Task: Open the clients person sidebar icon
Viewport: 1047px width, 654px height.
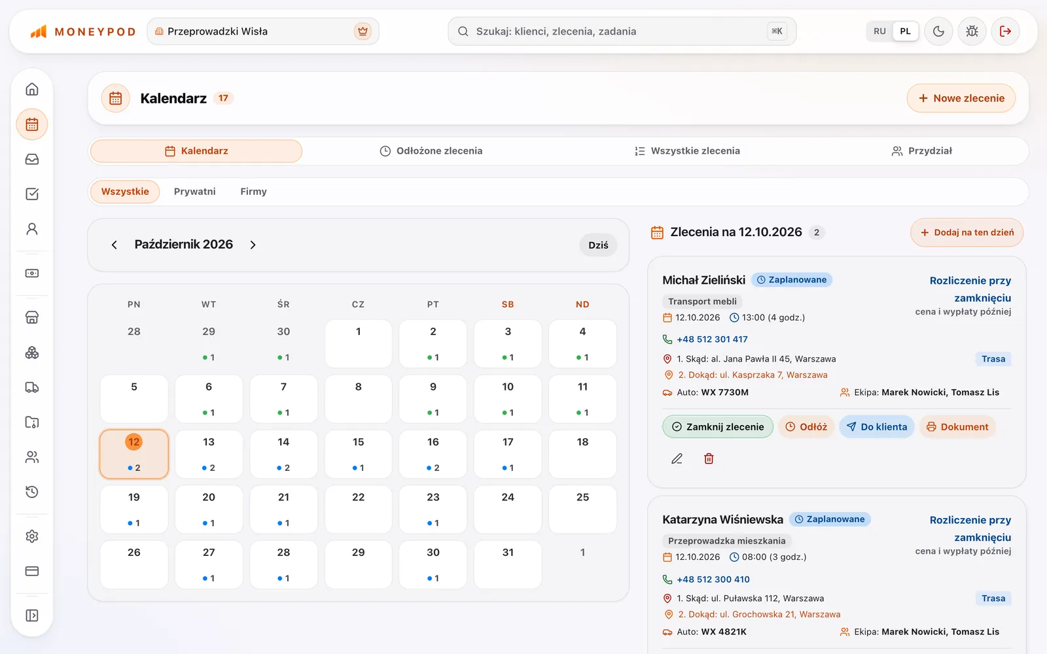Action: pyautogui.click(x=32, y=229)
